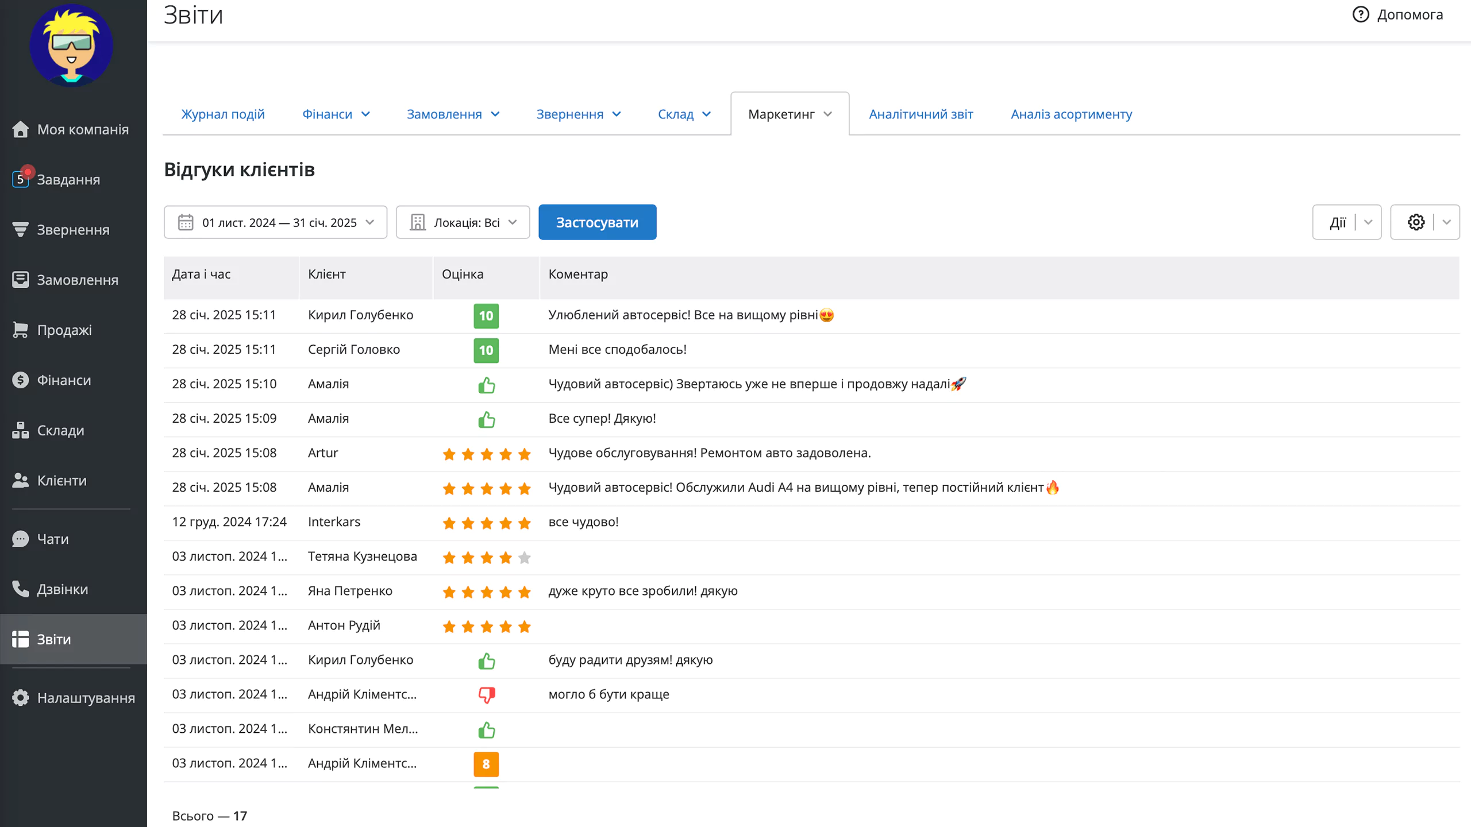Image resolution: width=1471 pixels, height=827 pixels.
Task: Click thumbs up for Констянтин Мел...
Action: pyautogui.click(x=487, y=729)
